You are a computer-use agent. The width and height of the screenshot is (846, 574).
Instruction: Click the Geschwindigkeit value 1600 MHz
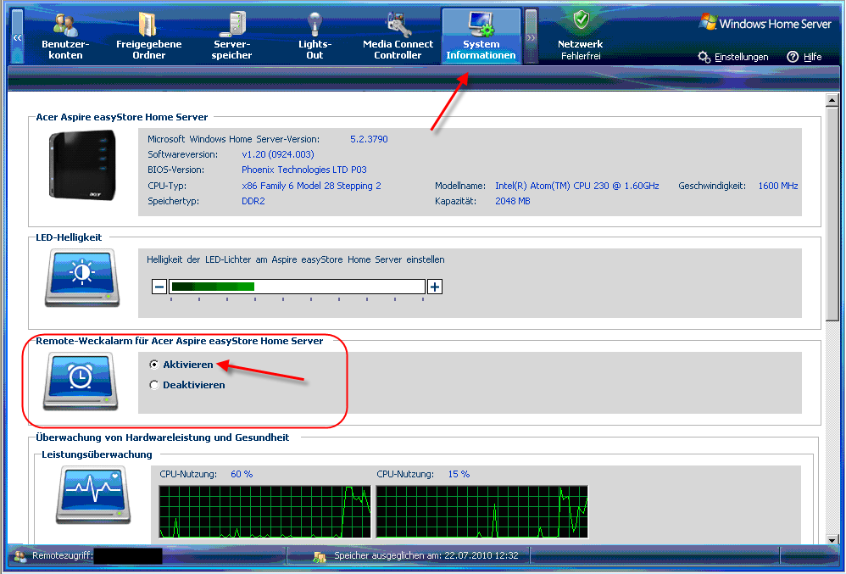tap(778, 187)
